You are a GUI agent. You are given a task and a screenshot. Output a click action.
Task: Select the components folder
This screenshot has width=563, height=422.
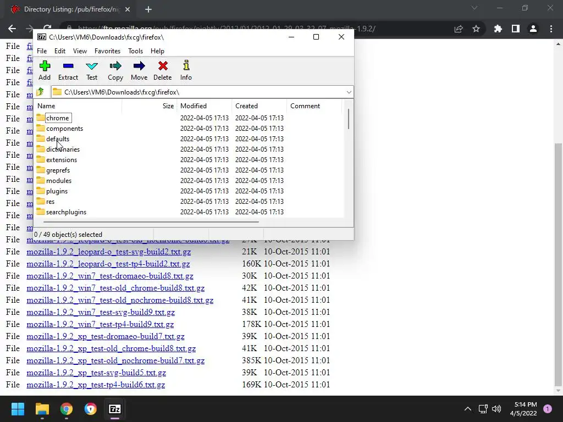click(64, 129)
